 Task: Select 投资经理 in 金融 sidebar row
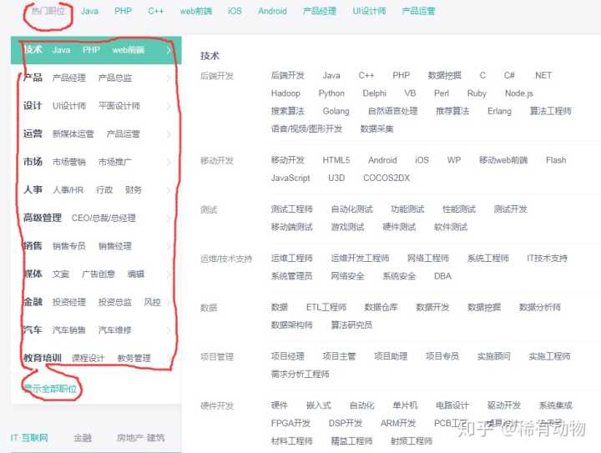coord(69,302)
